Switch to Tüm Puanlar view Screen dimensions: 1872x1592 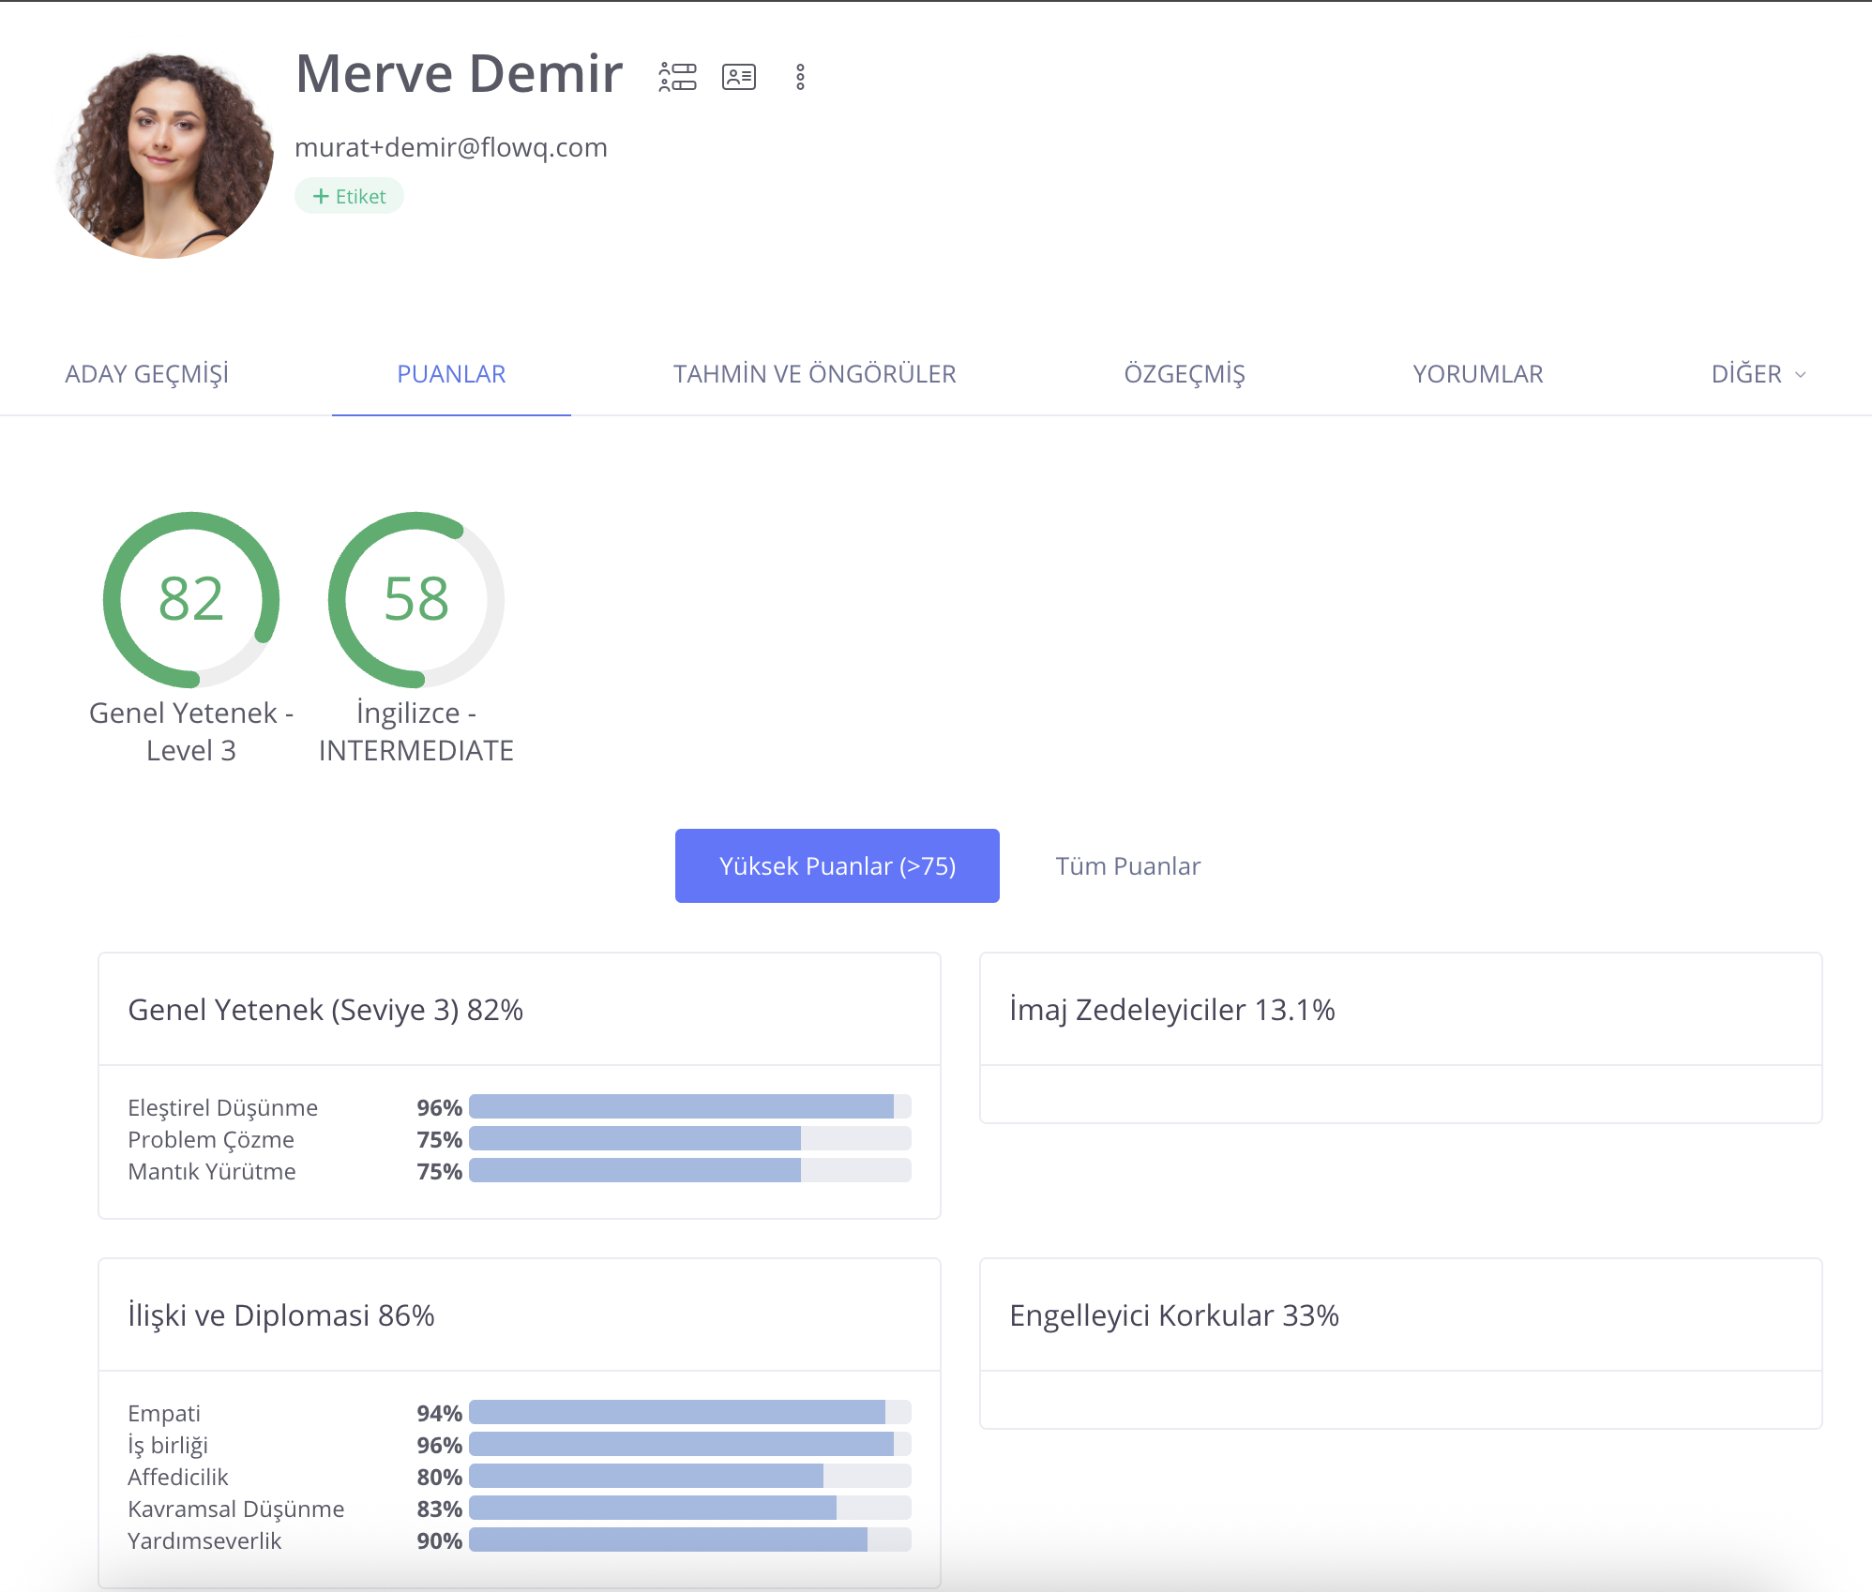click(1127, 865)
